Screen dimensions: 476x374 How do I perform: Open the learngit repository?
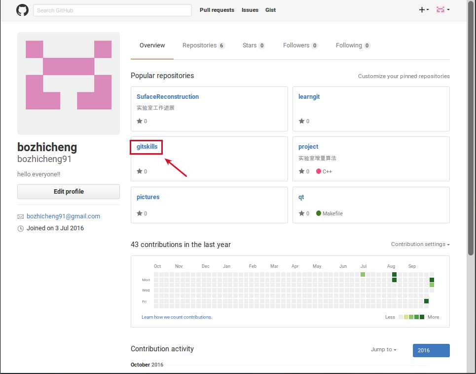point(309,97)
